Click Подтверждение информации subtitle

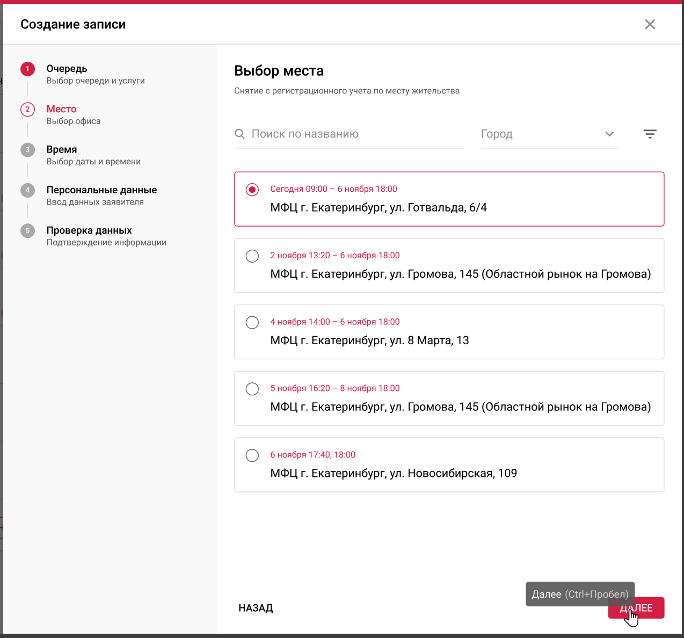(106, 243)
